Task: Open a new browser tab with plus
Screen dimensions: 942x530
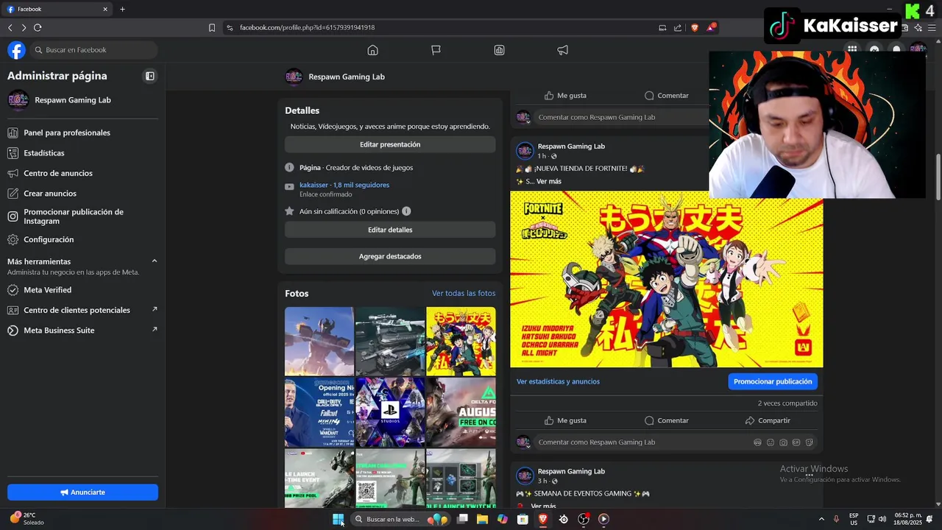Action: pos(122,9)
